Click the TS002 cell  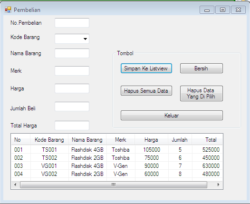[49, 158]
